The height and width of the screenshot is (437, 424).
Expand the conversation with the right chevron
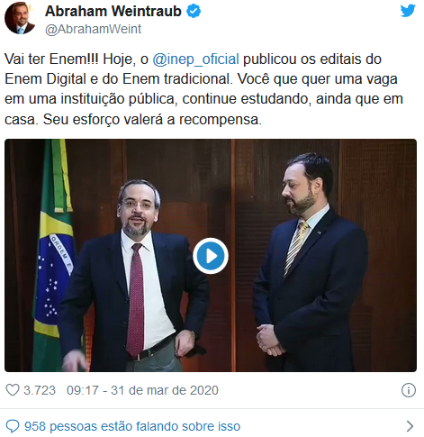point(410,426)
